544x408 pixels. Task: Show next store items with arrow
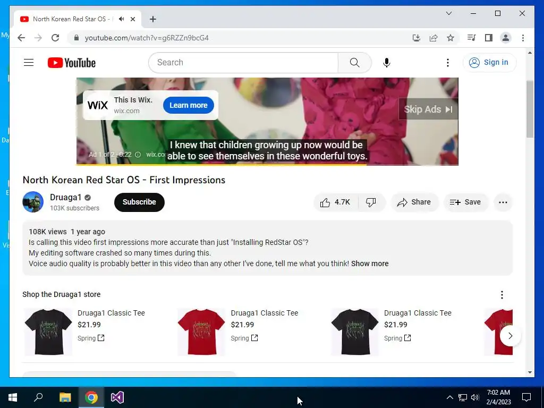(510, 336)
